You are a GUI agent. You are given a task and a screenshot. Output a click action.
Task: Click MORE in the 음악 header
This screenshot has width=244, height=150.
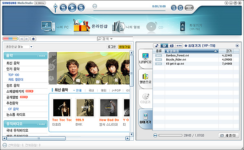pos(41,56)
